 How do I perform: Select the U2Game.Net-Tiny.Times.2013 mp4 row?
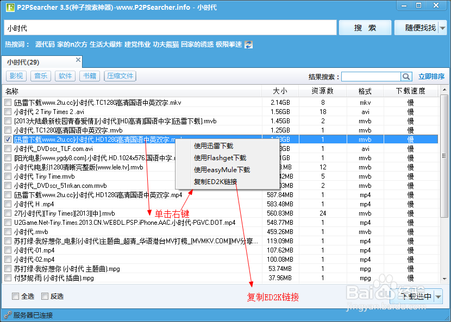220,223
